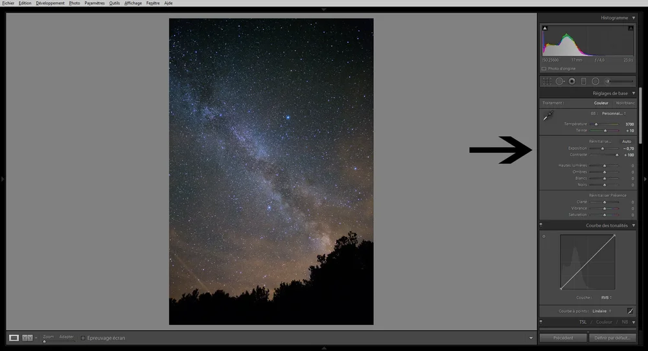Toggle the Courbe des tonalités panel switch
This screenshot has width=648, height=351.
[x=541, y=225]
